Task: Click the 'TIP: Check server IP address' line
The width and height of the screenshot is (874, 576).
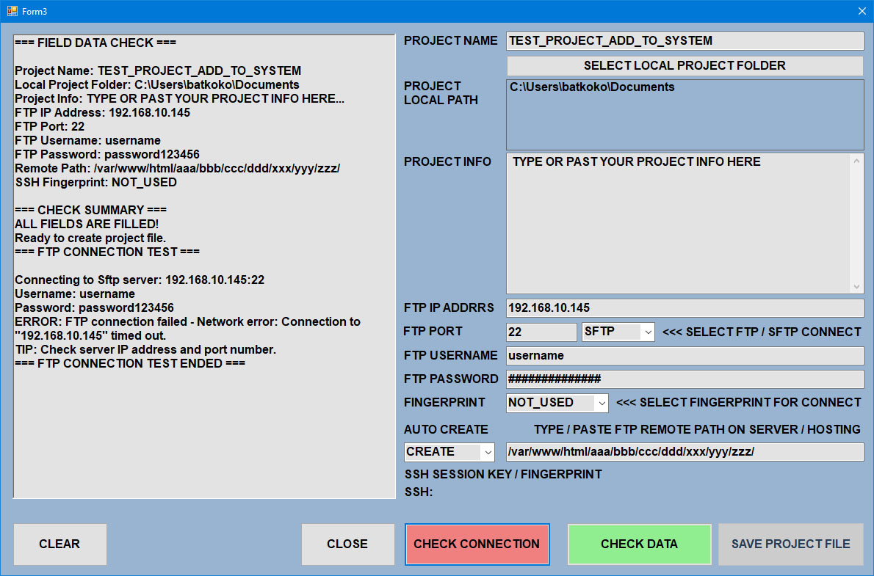Action: (x=145, y=350)
